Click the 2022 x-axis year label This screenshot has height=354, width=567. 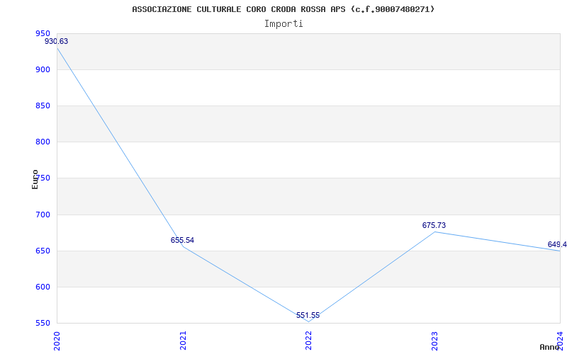[x=308, y=341]
